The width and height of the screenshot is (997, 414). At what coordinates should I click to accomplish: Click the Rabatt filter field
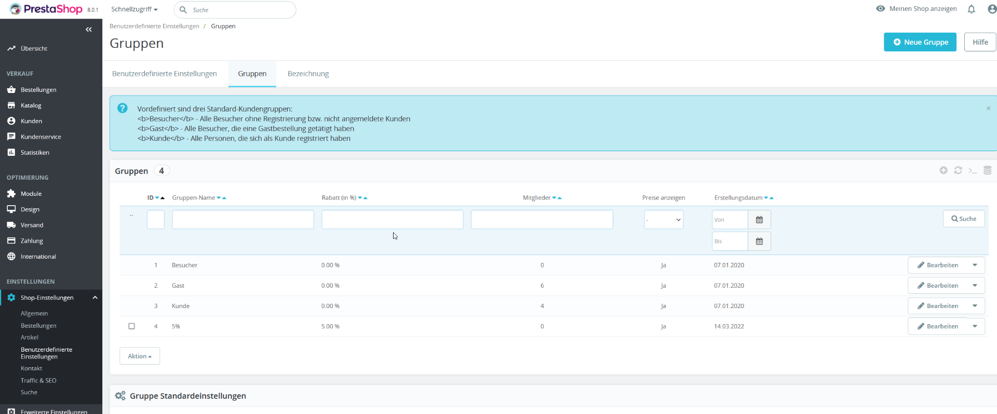tap(393, 220)
